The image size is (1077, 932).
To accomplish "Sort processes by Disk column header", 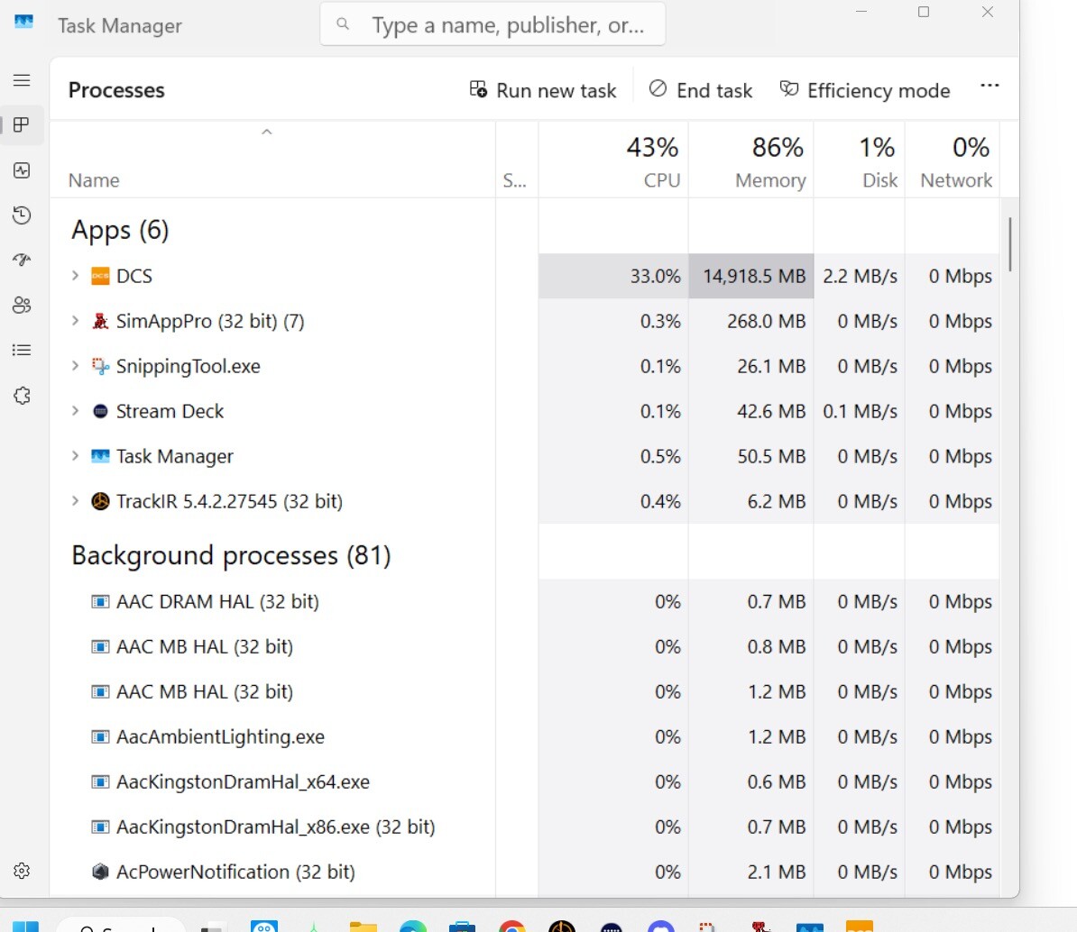I will [860, 161].
